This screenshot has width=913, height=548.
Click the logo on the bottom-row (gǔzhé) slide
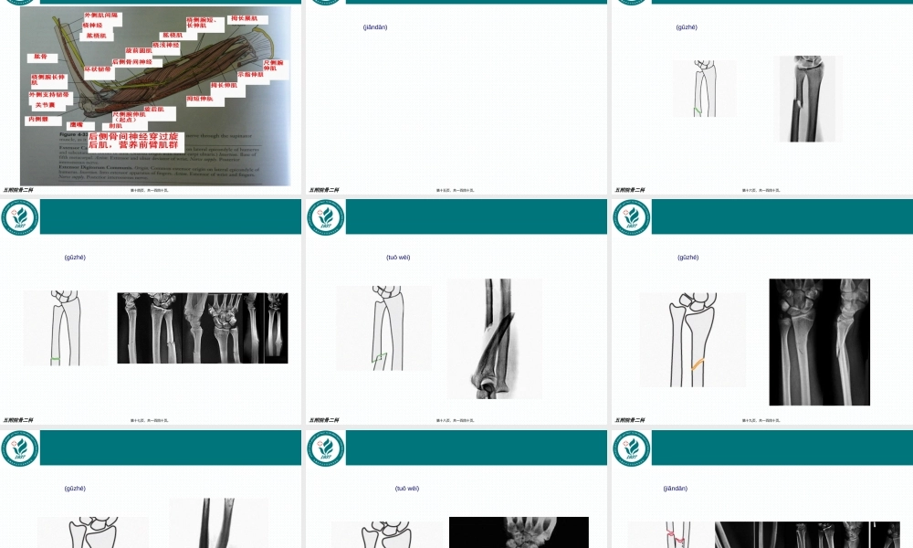(x=19, y=449)
